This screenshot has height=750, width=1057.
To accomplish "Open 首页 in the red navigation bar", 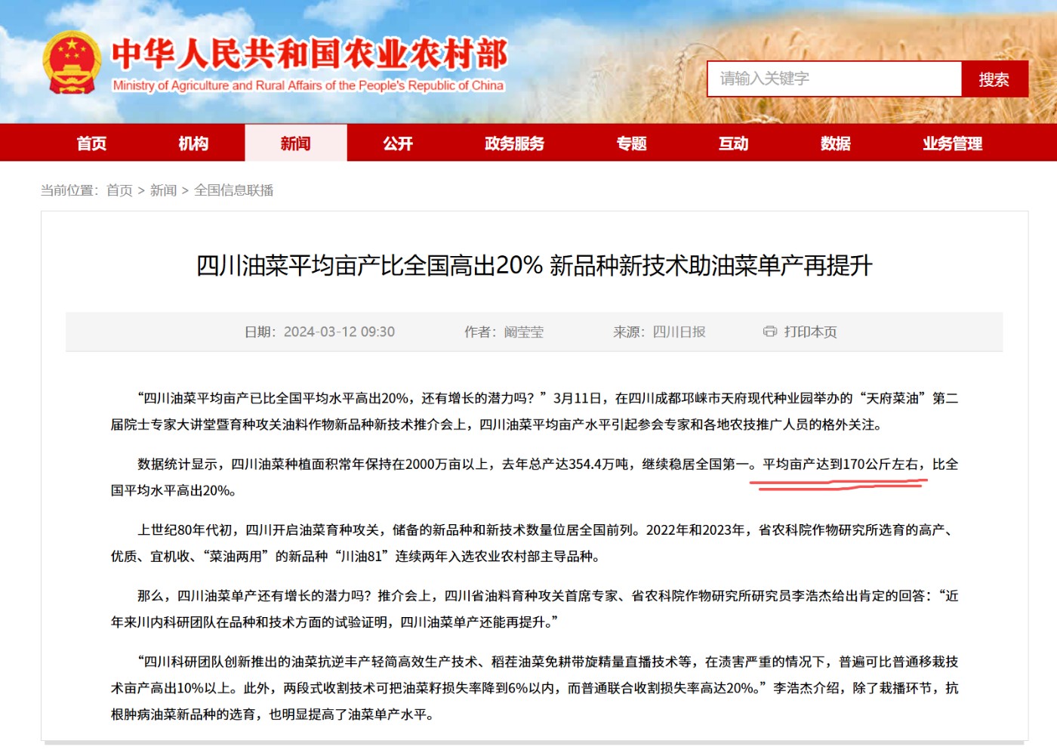I will tap(91, 144).
